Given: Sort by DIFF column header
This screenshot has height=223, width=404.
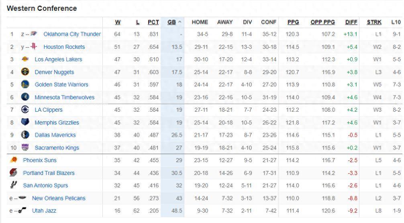Looking at the screenshot, I should tap(351, 22).
